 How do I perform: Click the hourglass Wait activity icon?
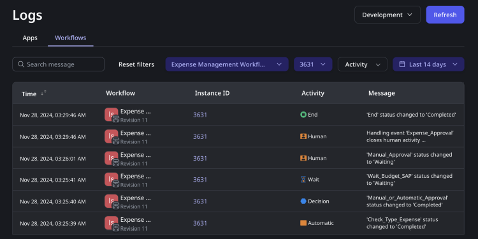303,180
